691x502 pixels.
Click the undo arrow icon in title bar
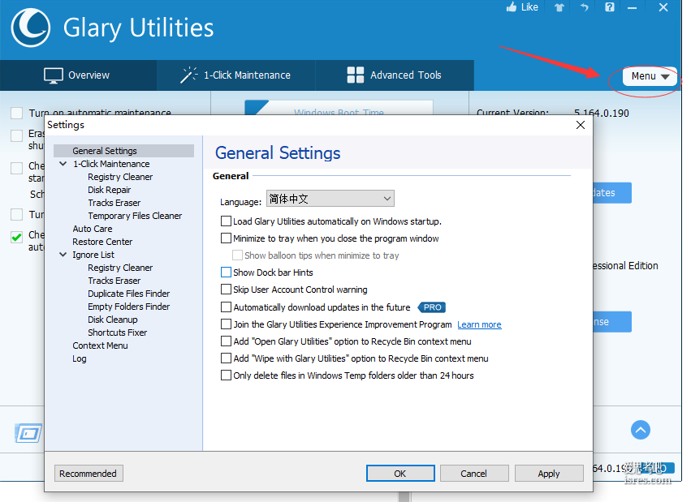[585, 7]
